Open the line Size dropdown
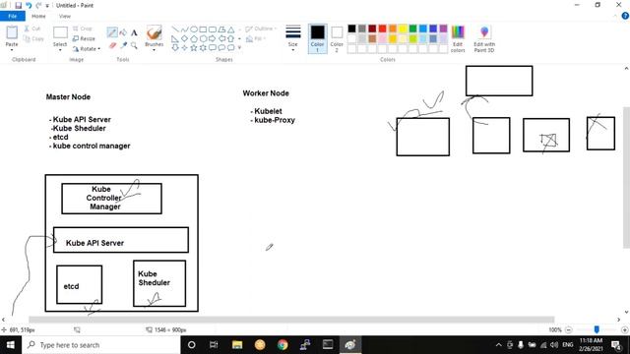The image size is (630, 354). point(293,38)
